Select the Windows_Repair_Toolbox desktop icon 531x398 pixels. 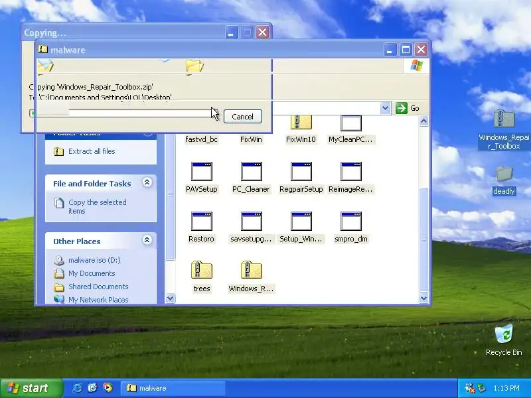pos(504,119)
